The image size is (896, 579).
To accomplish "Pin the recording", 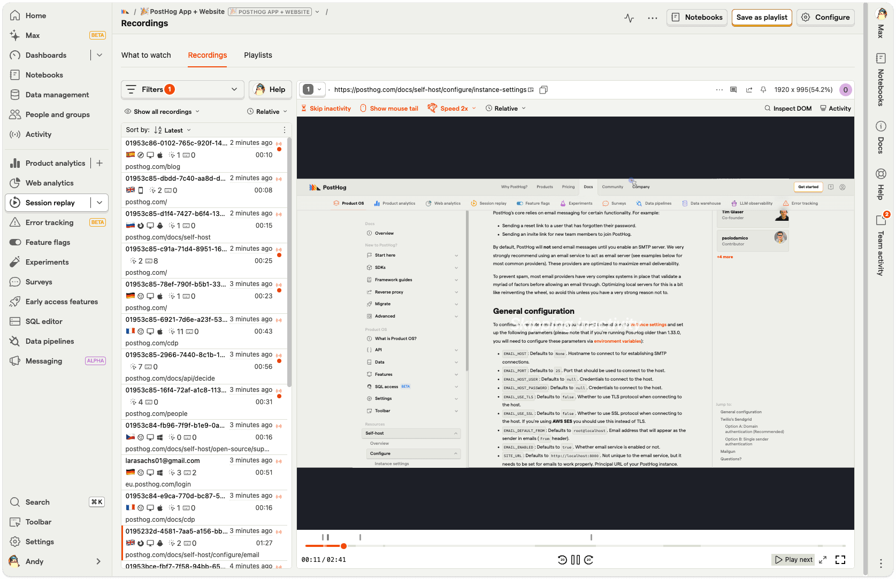I will [x=763, y=90].
